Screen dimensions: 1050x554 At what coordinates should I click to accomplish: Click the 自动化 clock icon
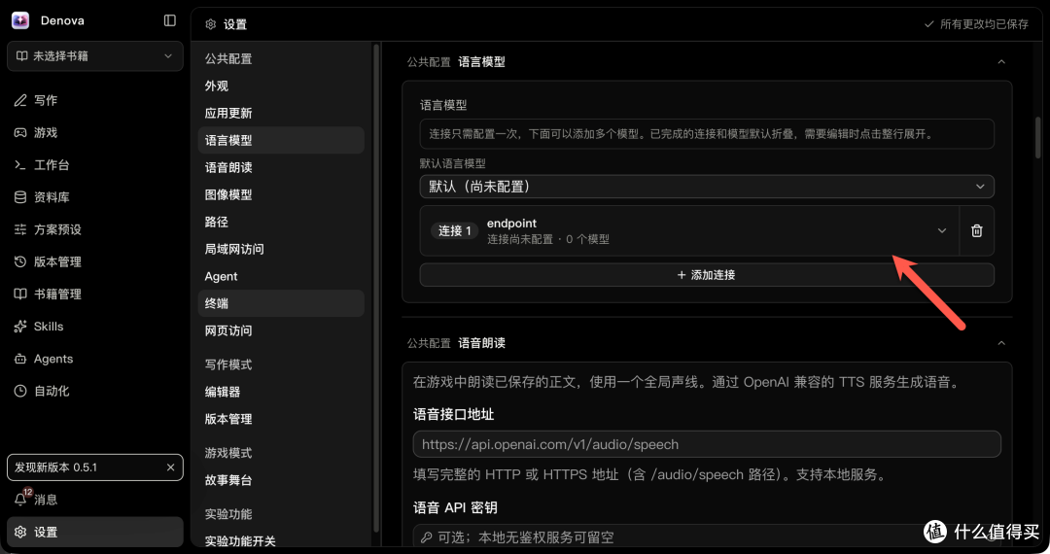click(x=20, y=392)
